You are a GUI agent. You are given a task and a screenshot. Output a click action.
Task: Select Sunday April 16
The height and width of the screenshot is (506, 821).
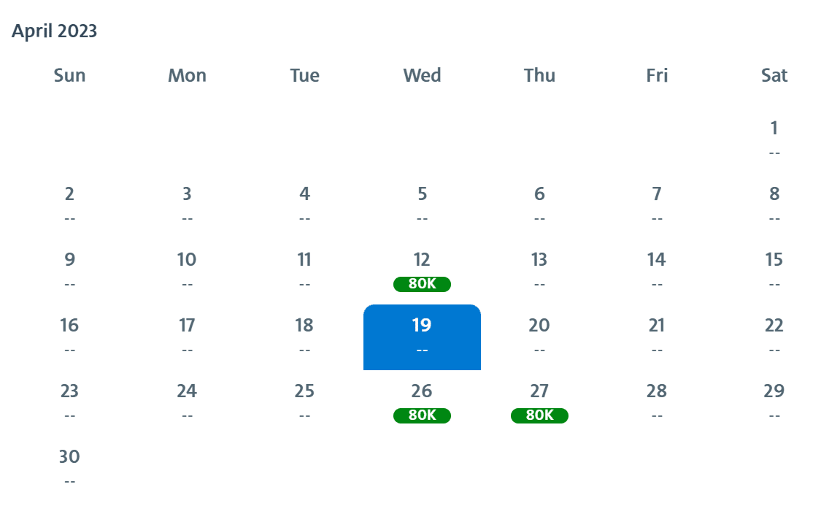[x=69, y=336]
